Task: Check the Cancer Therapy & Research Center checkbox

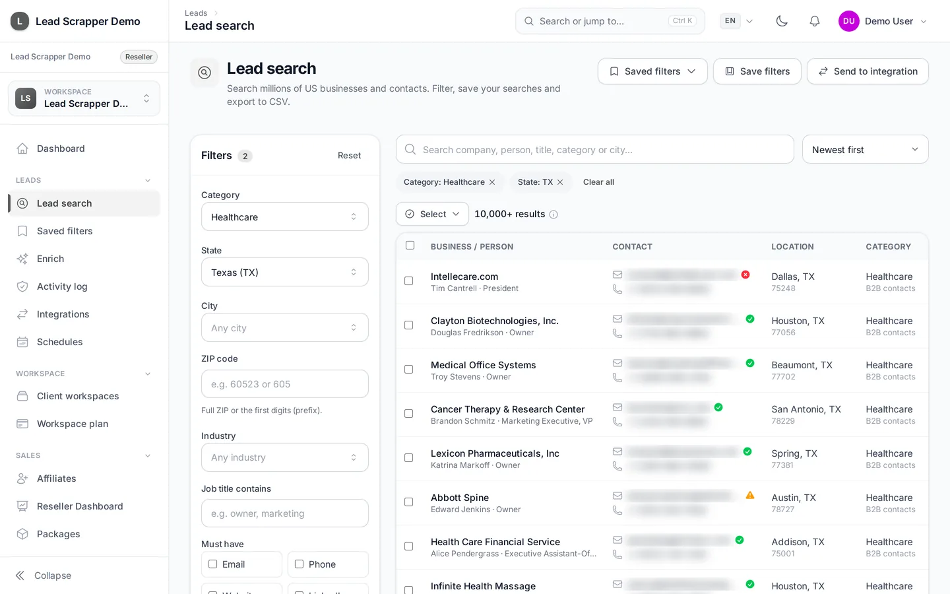Action: click(409, 414)
